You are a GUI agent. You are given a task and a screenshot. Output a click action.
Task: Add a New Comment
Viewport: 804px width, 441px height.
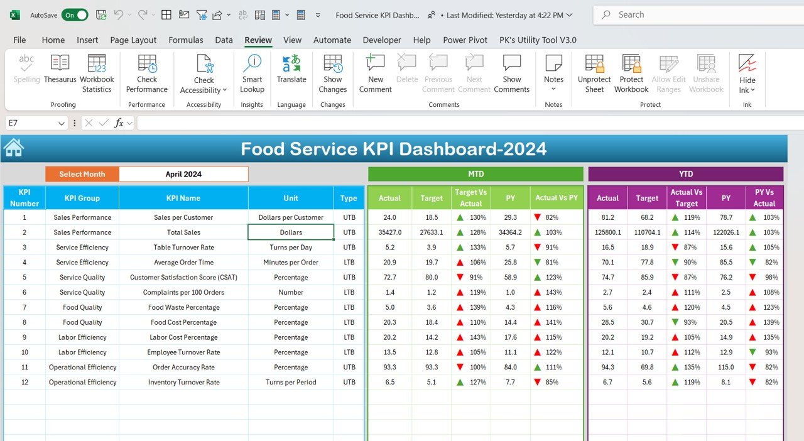[x=376, y=74]
